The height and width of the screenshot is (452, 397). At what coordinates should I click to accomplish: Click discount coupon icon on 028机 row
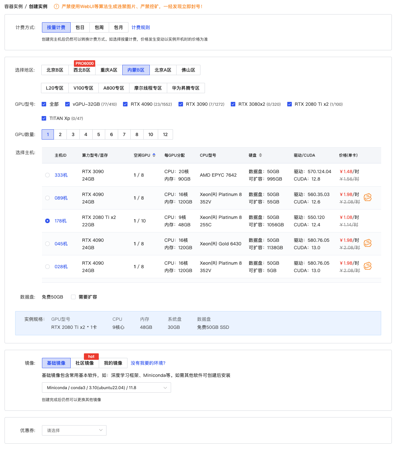tap(368, 266)
